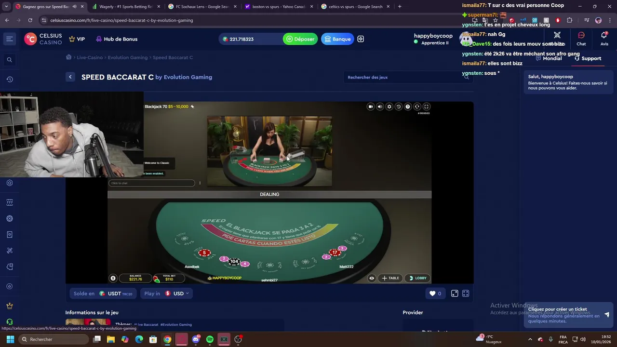Click the settings icon next to Banque
617x347 pixels.
[361, 39]
